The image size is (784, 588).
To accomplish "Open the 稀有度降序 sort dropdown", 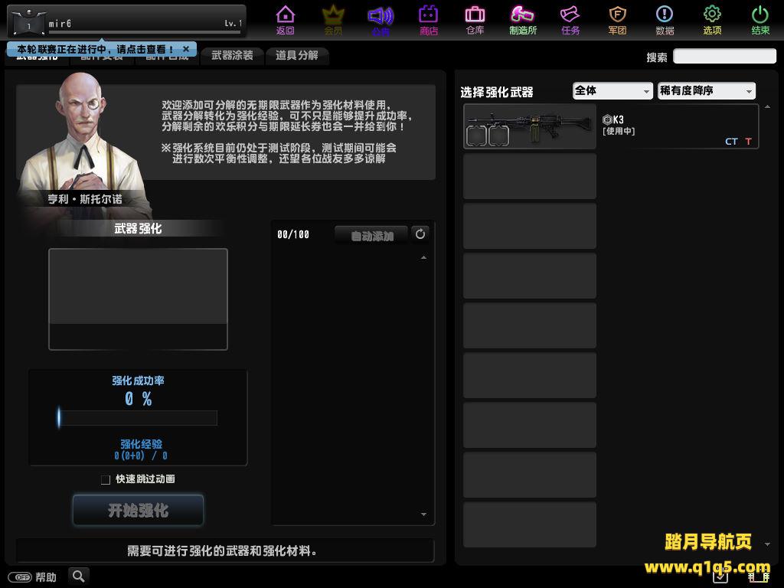I will [706, 91].
